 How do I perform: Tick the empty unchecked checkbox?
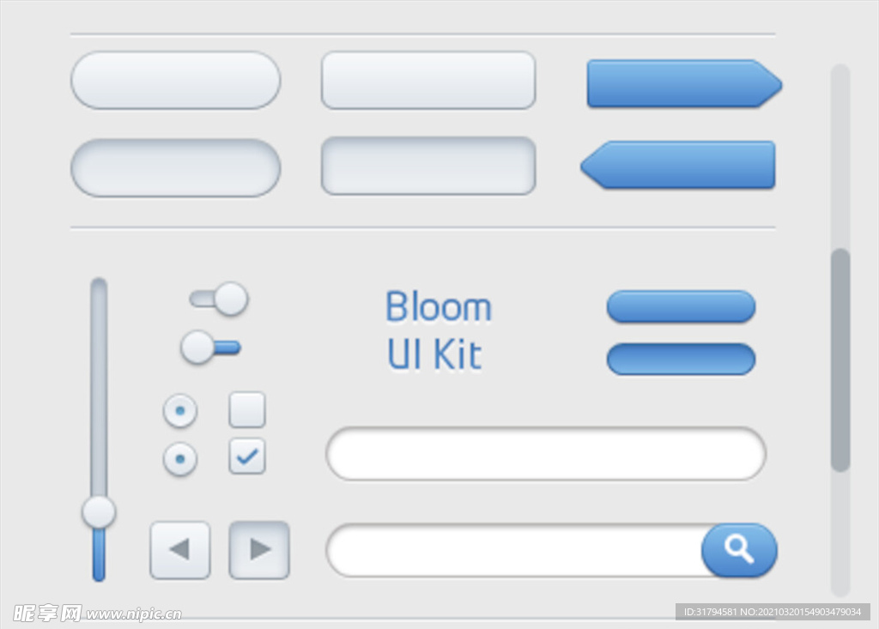click(x=247, y=410)
